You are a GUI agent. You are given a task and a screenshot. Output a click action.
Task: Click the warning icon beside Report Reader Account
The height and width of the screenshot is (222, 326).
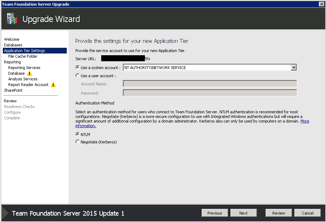53,85
